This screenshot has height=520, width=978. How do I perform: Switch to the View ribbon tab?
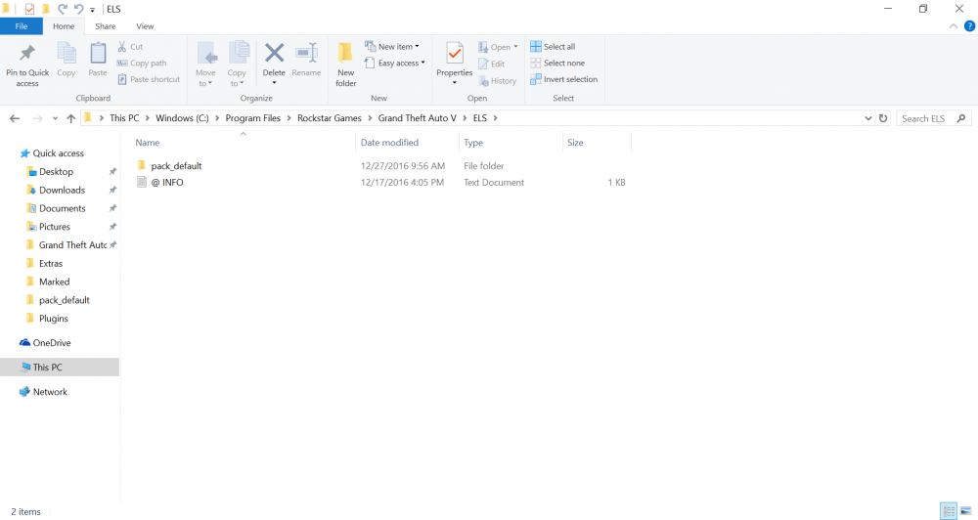click(145, 26)
